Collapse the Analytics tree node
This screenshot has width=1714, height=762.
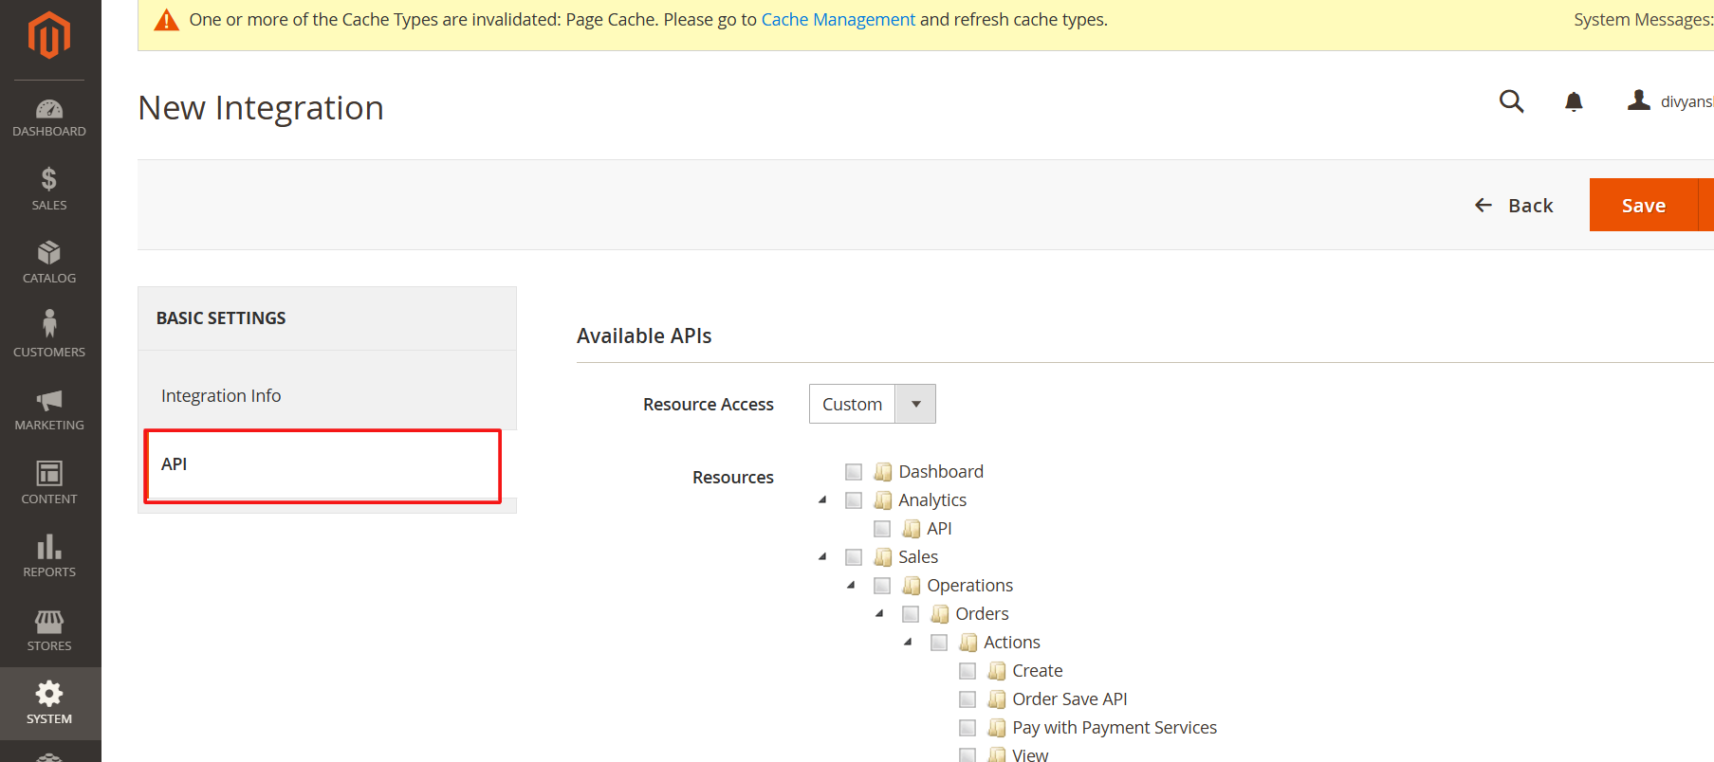pyautogui.click(x=822, y=499)
